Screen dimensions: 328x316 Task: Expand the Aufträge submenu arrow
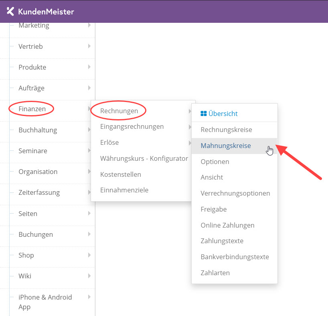[x=89, y=88]
